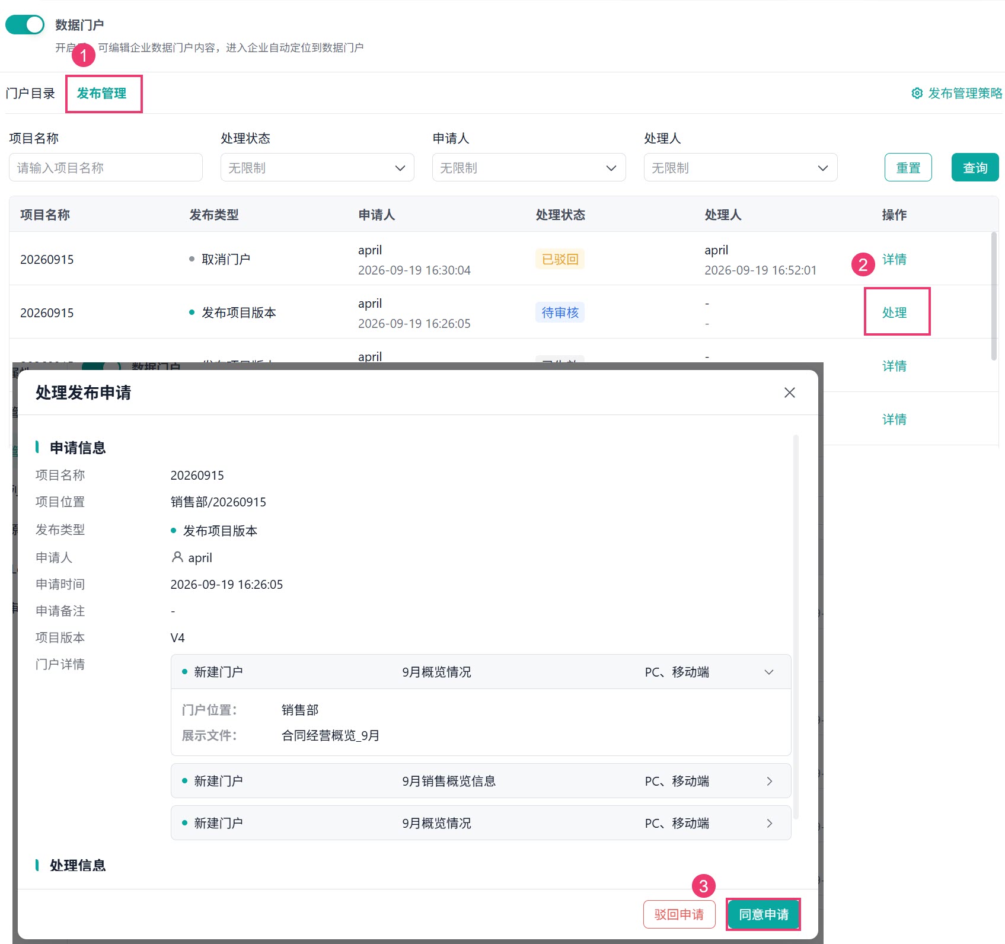1005x944 pixels.
Task: Click the 已驳回 status tag
Action: point(560,259)
